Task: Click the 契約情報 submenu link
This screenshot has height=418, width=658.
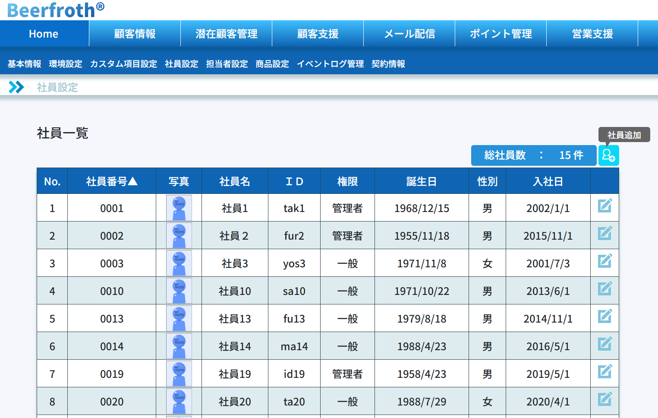Action: pyautogui.click(x=388, y=64)
